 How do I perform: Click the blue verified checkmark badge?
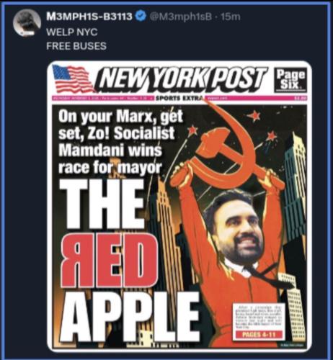coord(141,17)
